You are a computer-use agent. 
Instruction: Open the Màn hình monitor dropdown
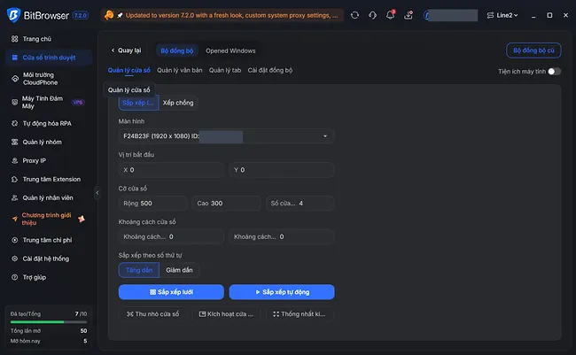[x=226, y=136]
